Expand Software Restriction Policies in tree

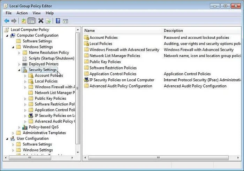(25, 105)
